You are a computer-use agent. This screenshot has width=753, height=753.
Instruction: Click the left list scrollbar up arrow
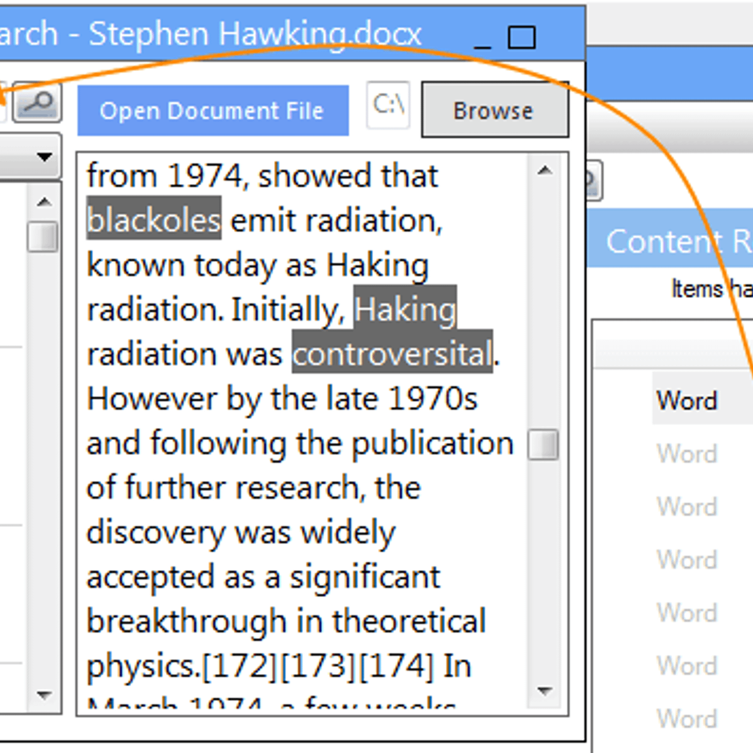click(x=44, y=202)
